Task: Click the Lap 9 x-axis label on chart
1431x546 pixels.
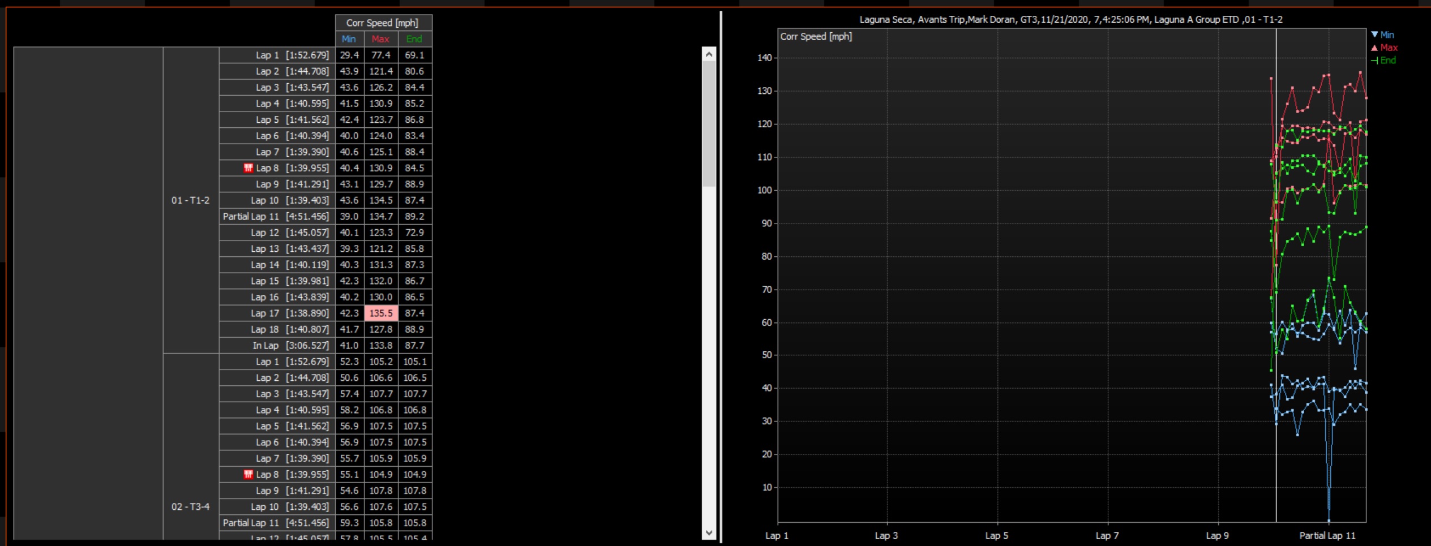Action: [x=1218, y=536]
